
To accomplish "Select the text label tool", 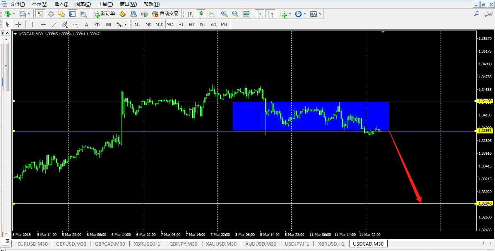I will tap(97, 24).
